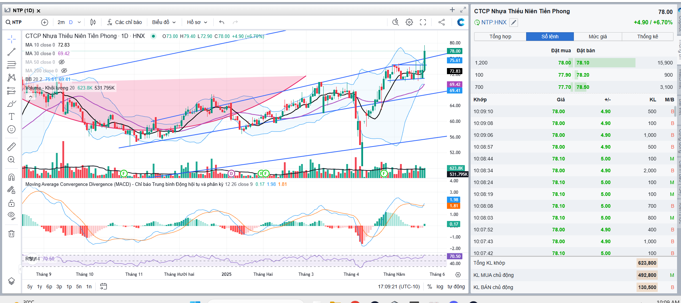Select the trend line drawing tool
681x303 pixels.
click(x=11, y=52)
